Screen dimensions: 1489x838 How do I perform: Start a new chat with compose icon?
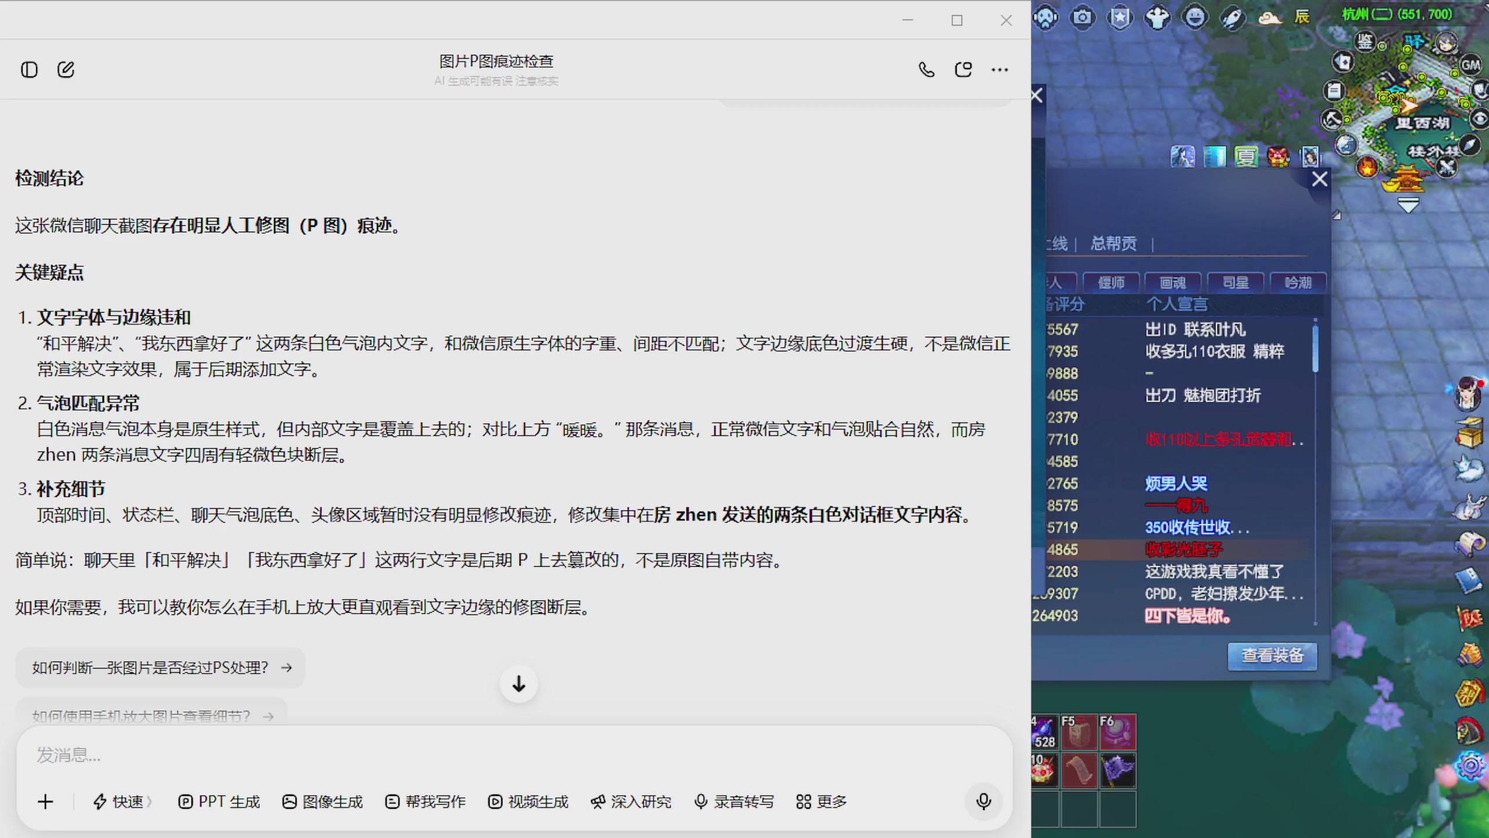pyautogui.click(x=66, y=70)
